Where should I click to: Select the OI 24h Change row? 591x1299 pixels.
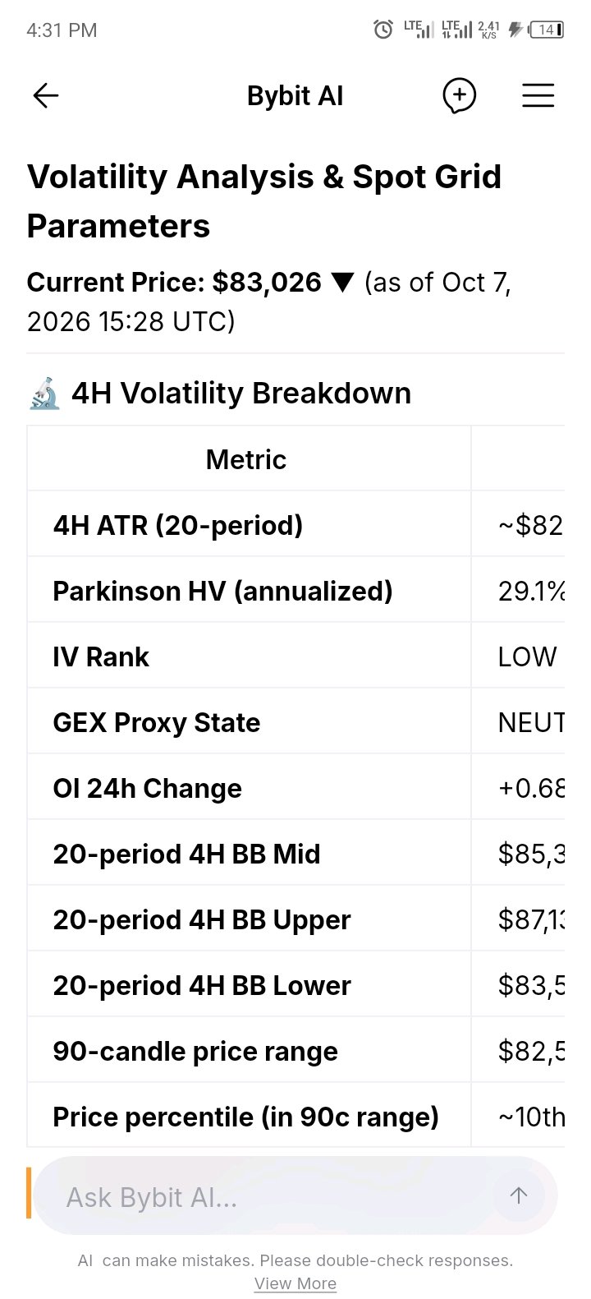point(295,787)
